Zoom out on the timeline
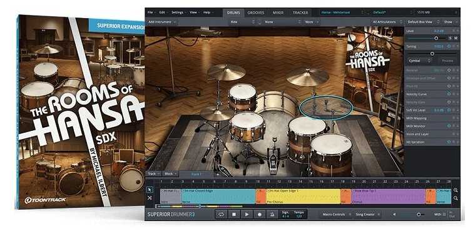The height and width of the screenshot is (231, 475). [x=456, y=198]
